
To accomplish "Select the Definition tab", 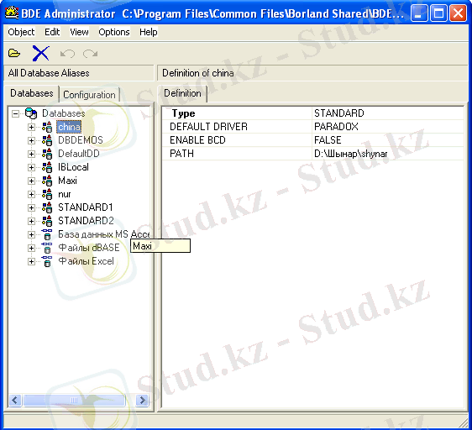I will coord(182,93).
